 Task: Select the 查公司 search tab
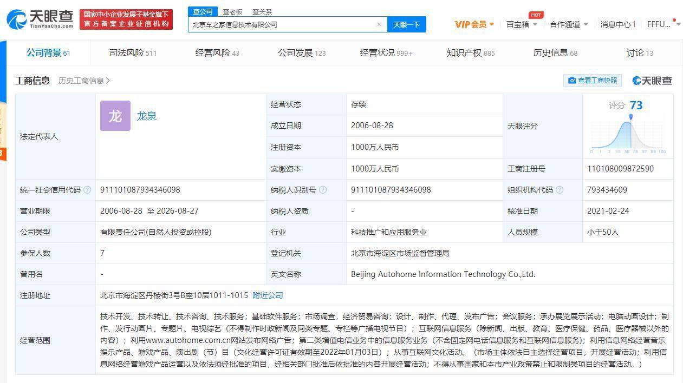pyautogui.click(x=203, y=11)
